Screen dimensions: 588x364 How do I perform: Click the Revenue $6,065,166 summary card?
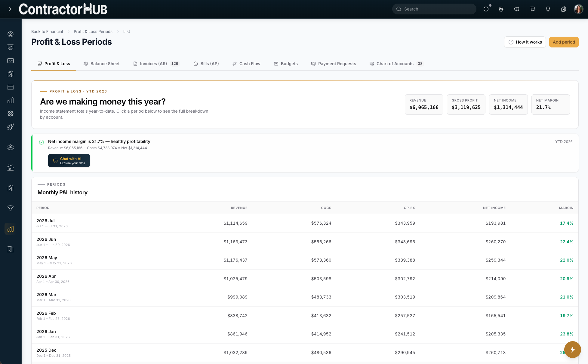(424, 105)
